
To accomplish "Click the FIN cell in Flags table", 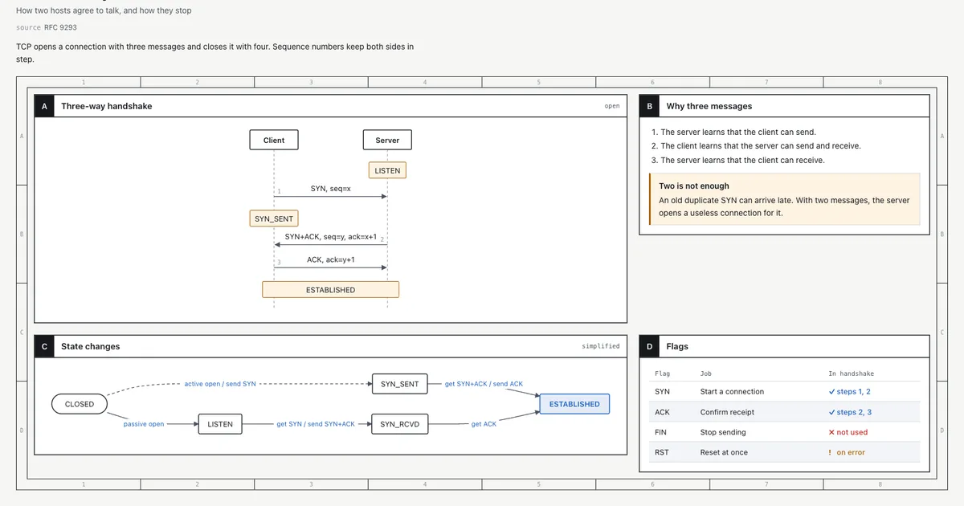I will [661, 432].
